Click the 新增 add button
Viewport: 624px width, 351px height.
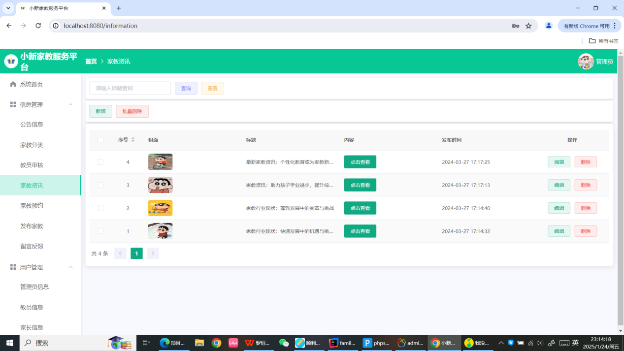tap(100, 111)
